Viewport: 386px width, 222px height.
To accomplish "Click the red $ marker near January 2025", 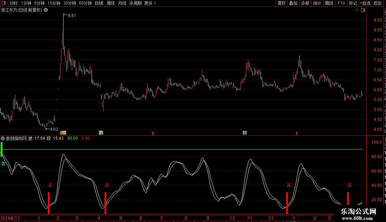I will point(297,133).
